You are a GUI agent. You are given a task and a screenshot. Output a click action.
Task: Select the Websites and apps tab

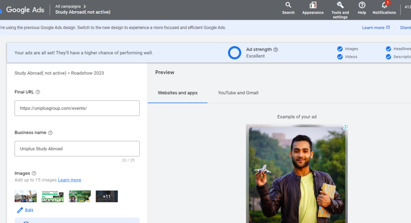click(177, 93)
